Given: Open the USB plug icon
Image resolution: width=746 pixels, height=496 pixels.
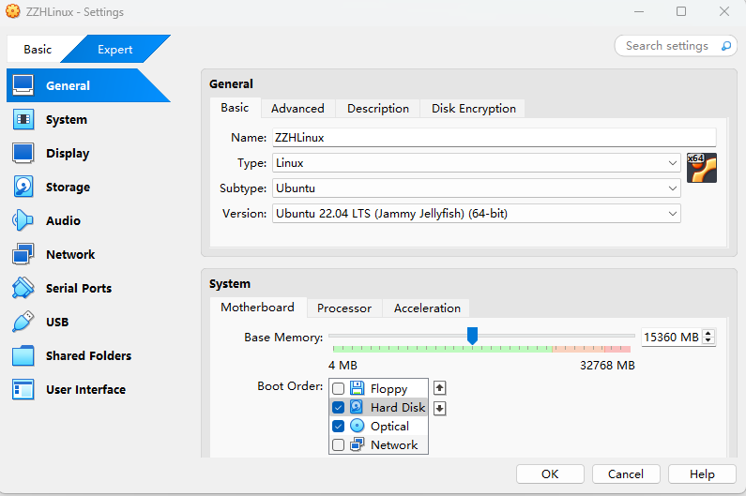Looking at the screenshot, I should 23,322.
